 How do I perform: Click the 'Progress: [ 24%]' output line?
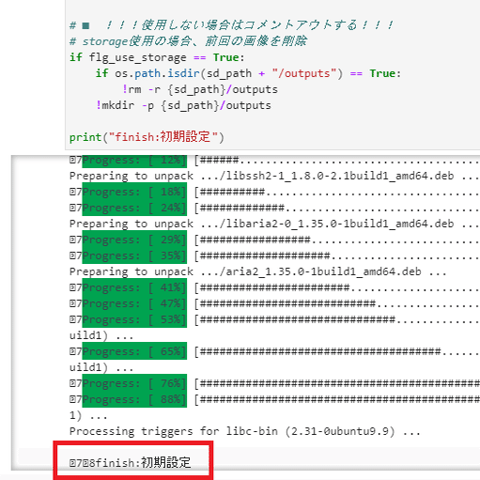click(274, 208)
